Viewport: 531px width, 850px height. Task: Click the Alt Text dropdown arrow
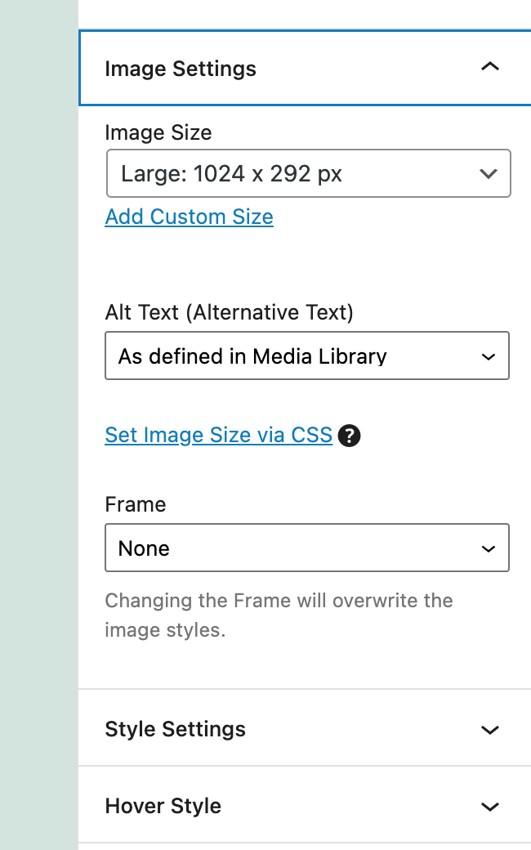pos(489,357)
